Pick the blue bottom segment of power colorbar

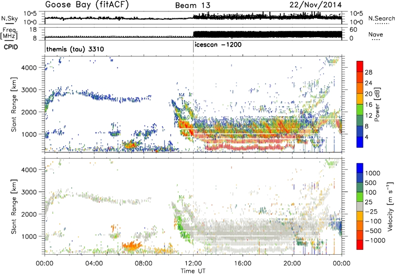[360, 142]
